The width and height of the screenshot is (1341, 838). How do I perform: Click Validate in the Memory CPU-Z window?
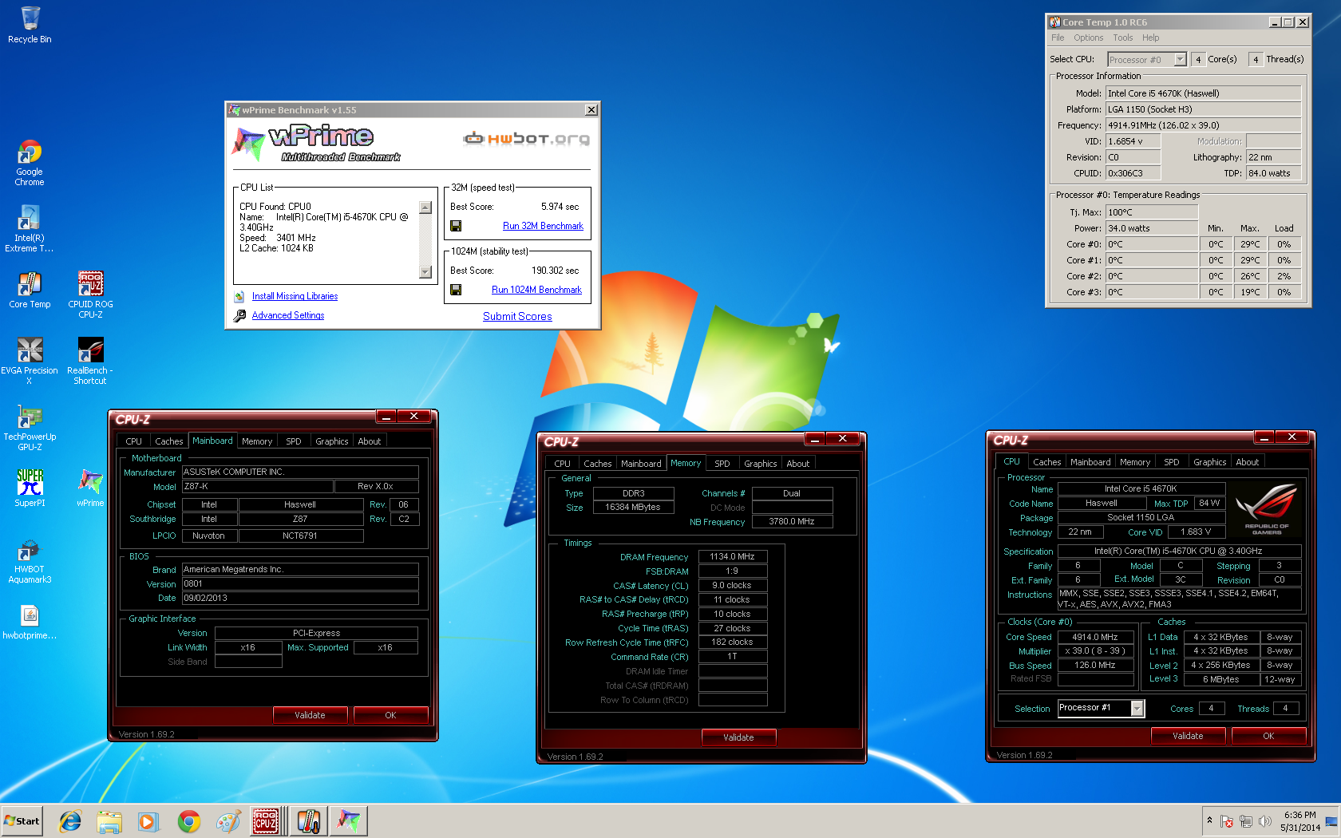click(738, 737)
